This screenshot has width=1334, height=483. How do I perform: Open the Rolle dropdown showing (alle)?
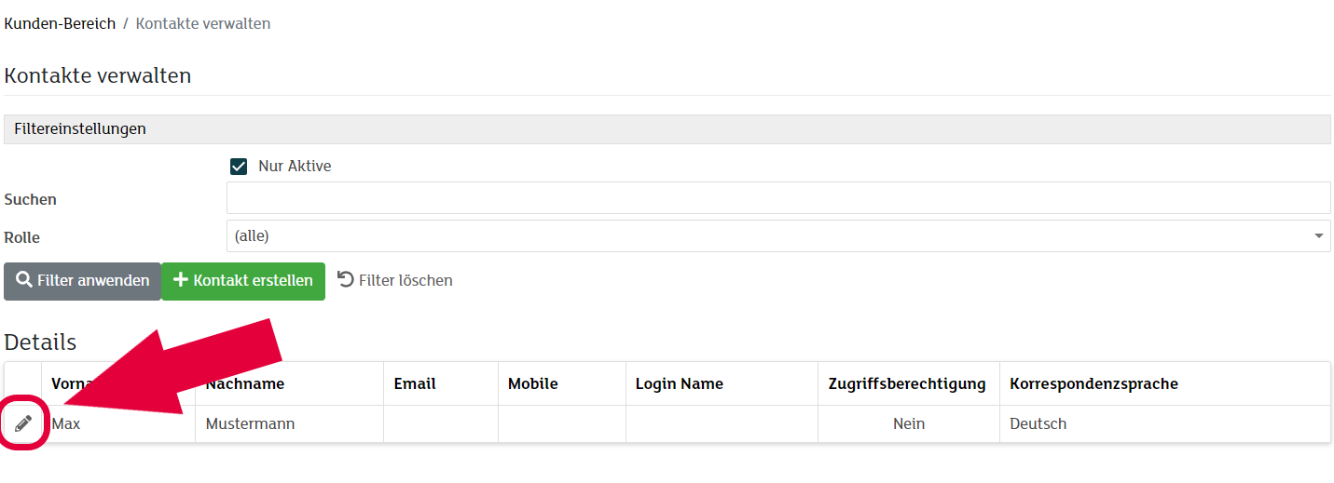coord(778,236)
